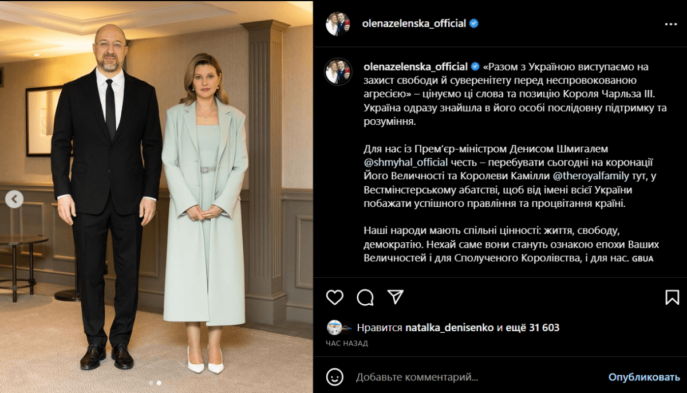Open the three-dot more options menu
This screenshot has height=393, width=687.
point(671,24)
